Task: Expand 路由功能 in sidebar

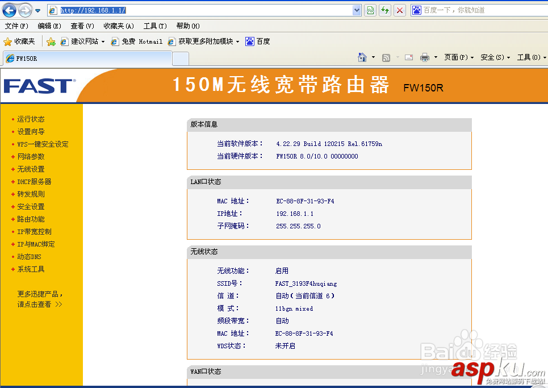Action: tap(31, 219)
